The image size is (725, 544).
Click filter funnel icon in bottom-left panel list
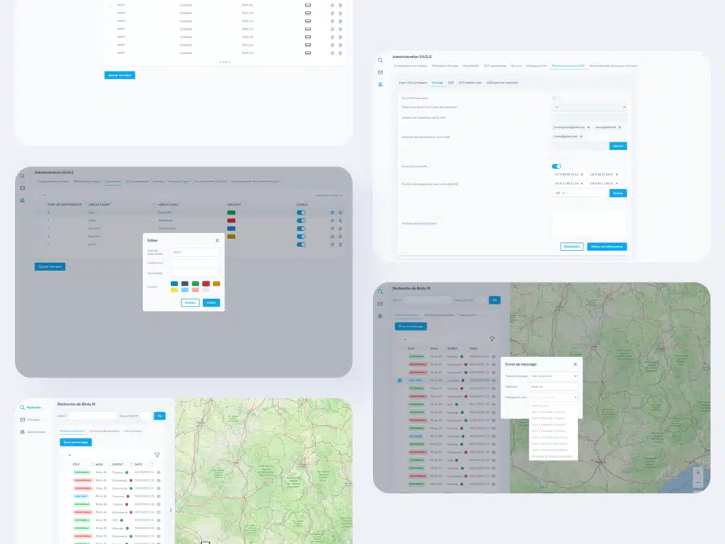click(157, 455)
